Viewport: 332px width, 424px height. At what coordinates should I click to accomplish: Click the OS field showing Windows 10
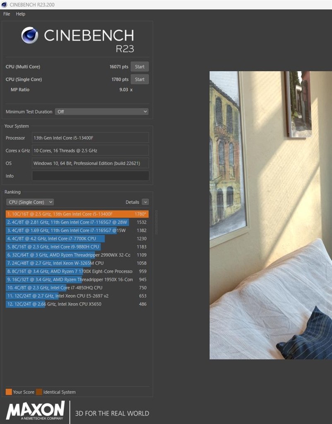click(90, 163)
